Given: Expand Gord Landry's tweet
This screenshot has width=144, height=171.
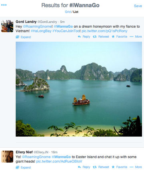Looking at the screenshot, I should pos(23,37).
